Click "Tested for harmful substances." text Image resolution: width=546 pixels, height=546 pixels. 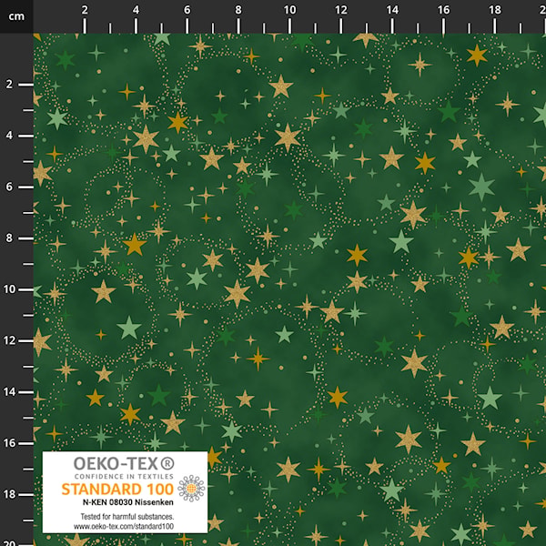[x=127, y=516]
